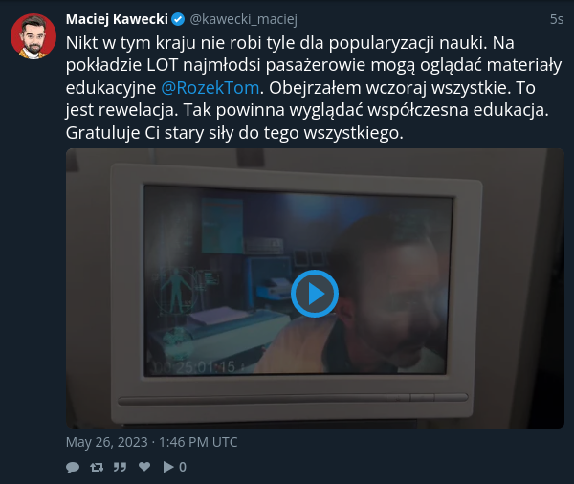Screen dimensions: 574x484
Task: Click the 5s relative time label
Action: pyautogui.click(x=557, y=19)
